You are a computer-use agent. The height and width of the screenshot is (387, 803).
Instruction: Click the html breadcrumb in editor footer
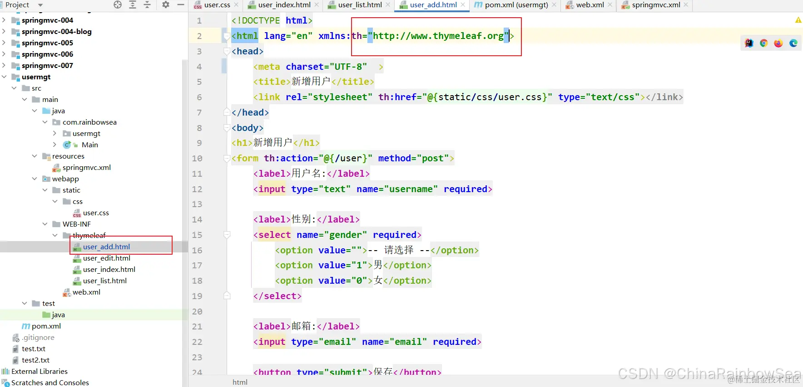pos(240,382)
